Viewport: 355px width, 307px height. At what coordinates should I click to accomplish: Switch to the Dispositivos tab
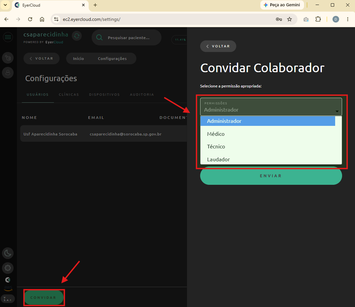(x=104, y=94)
